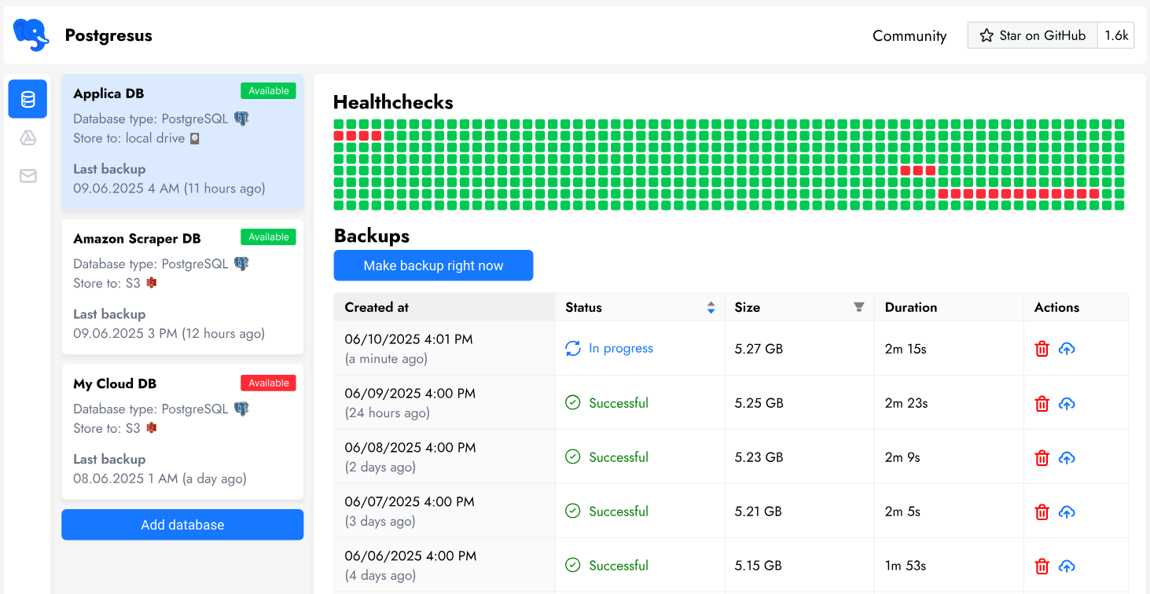The image size is (1150, 594).
Task: Click the PostgreSQL elephant icon for Applica DB
Action: [241, 117]
